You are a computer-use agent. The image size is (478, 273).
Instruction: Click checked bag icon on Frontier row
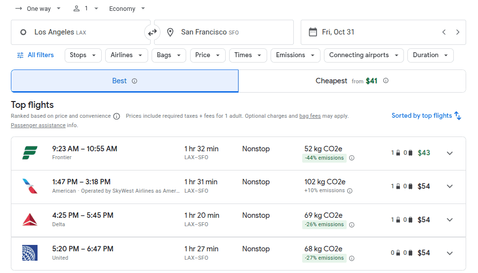[x=410, y=153]
